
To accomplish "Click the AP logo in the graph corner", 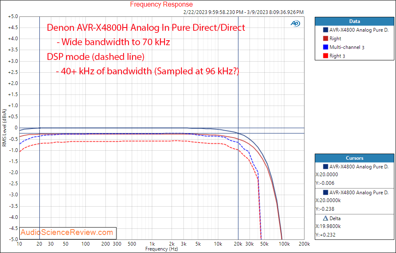I will click(295, 23).
